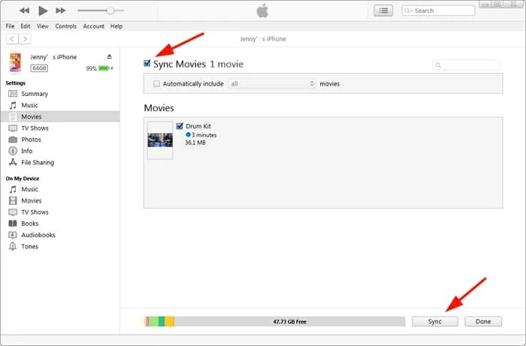
Task: Click the top Search field
Action: point(438,11)
